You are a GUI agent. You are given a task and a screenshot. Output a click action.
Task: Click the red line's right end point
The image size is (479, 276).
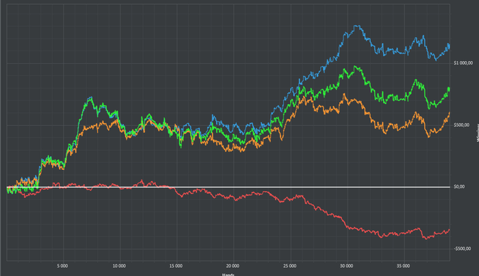click(450, 230)
